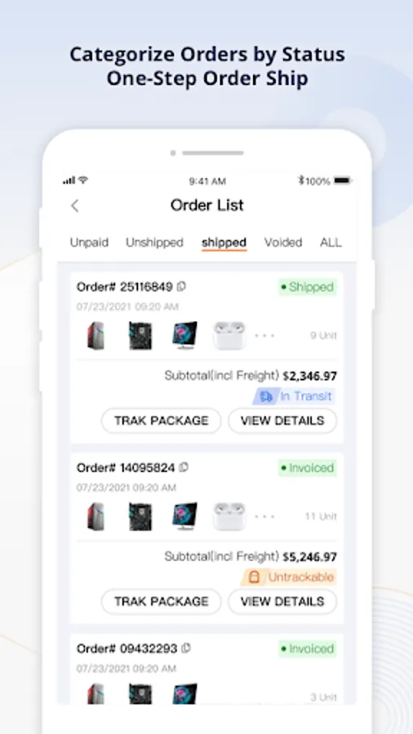
Task: Expand more items ellipsis in order 14095824
Action: point(264,517)
